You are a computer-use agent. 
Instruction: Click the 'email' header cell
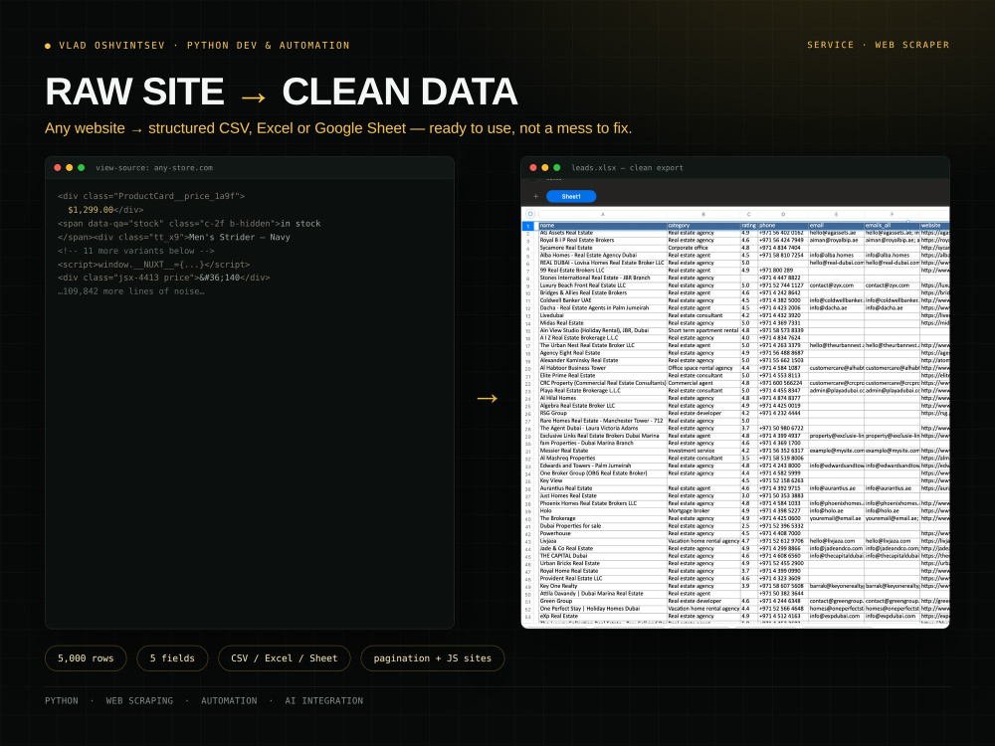(836, 225)
